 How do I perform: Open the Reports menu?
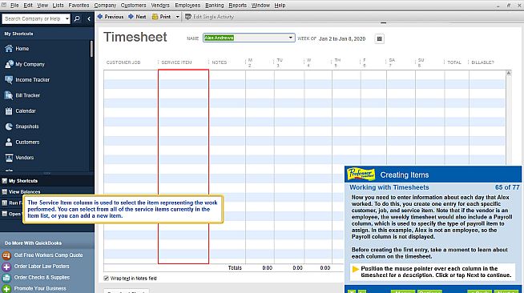tap(238, 6)
